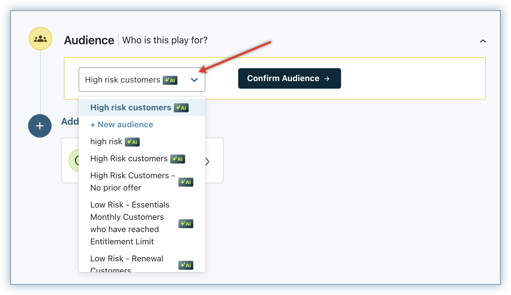Click AI badge beside 'high risk' option
This screenshot has height=295, width=511.
132,142
